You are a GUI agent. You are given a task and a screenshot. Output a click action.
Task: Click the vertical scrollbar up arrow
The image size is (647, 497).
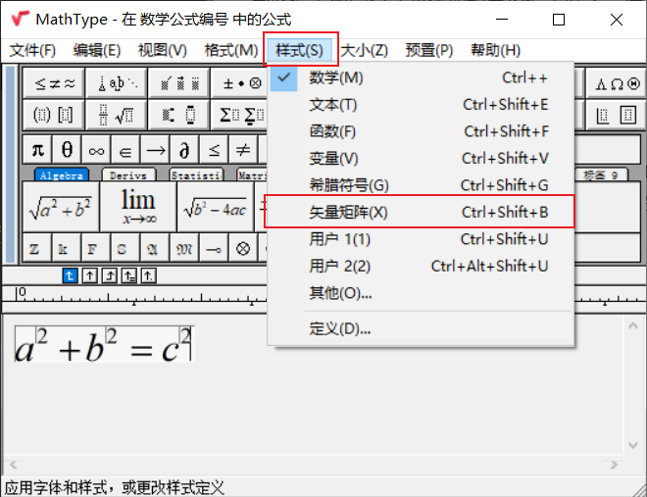coord(633,325)
